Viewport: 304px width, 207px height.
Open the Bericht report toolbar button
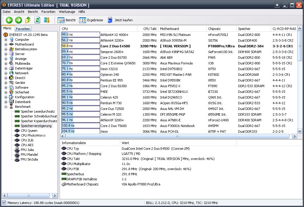pyautogui.click(x=67, y=20)
